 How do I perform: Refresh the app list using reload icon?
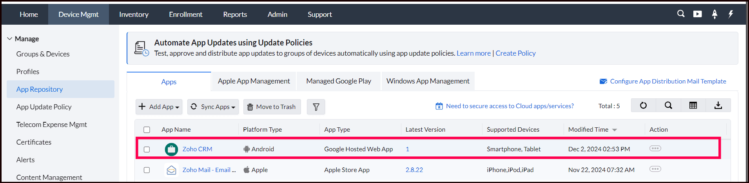(643, 105)
